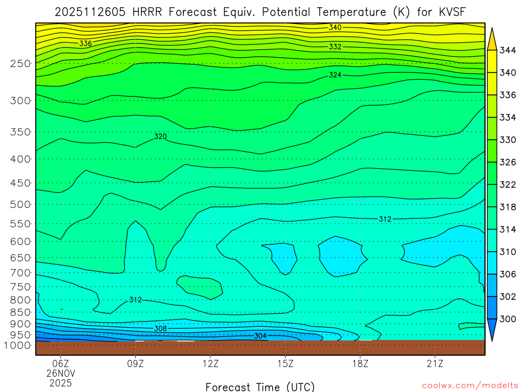
Task: Click the 334 colorbar value
Action: pyautogui.click(x=508, y=117)
